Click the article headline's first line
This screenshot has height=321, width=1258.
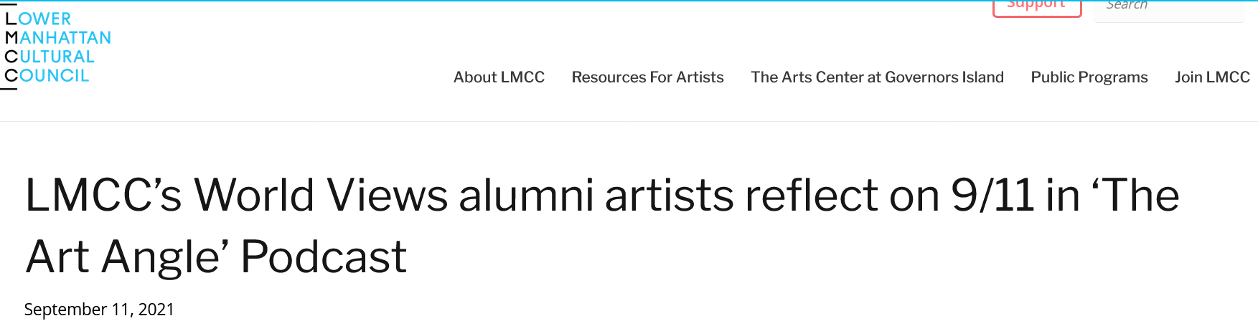click(x=601, y=196)
